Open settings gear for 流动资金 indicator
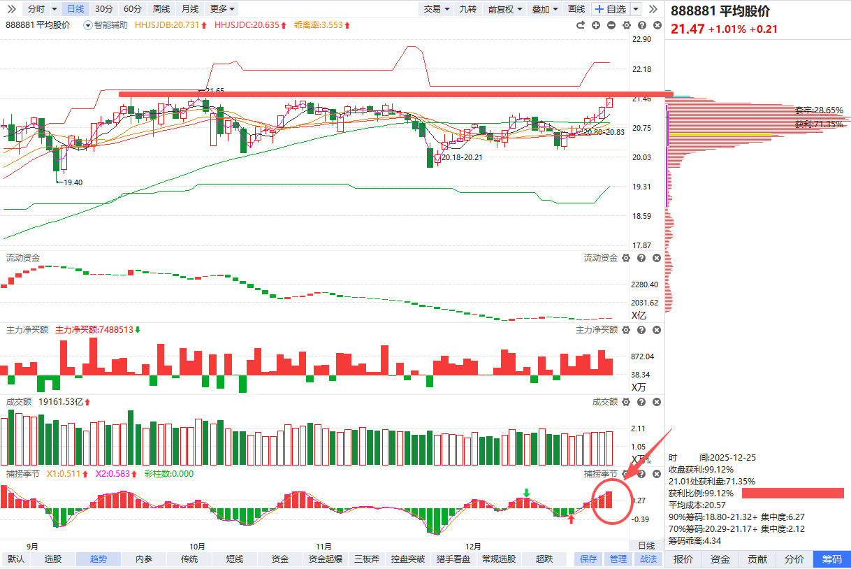This screenshot has height=569, width=851. 626,258
